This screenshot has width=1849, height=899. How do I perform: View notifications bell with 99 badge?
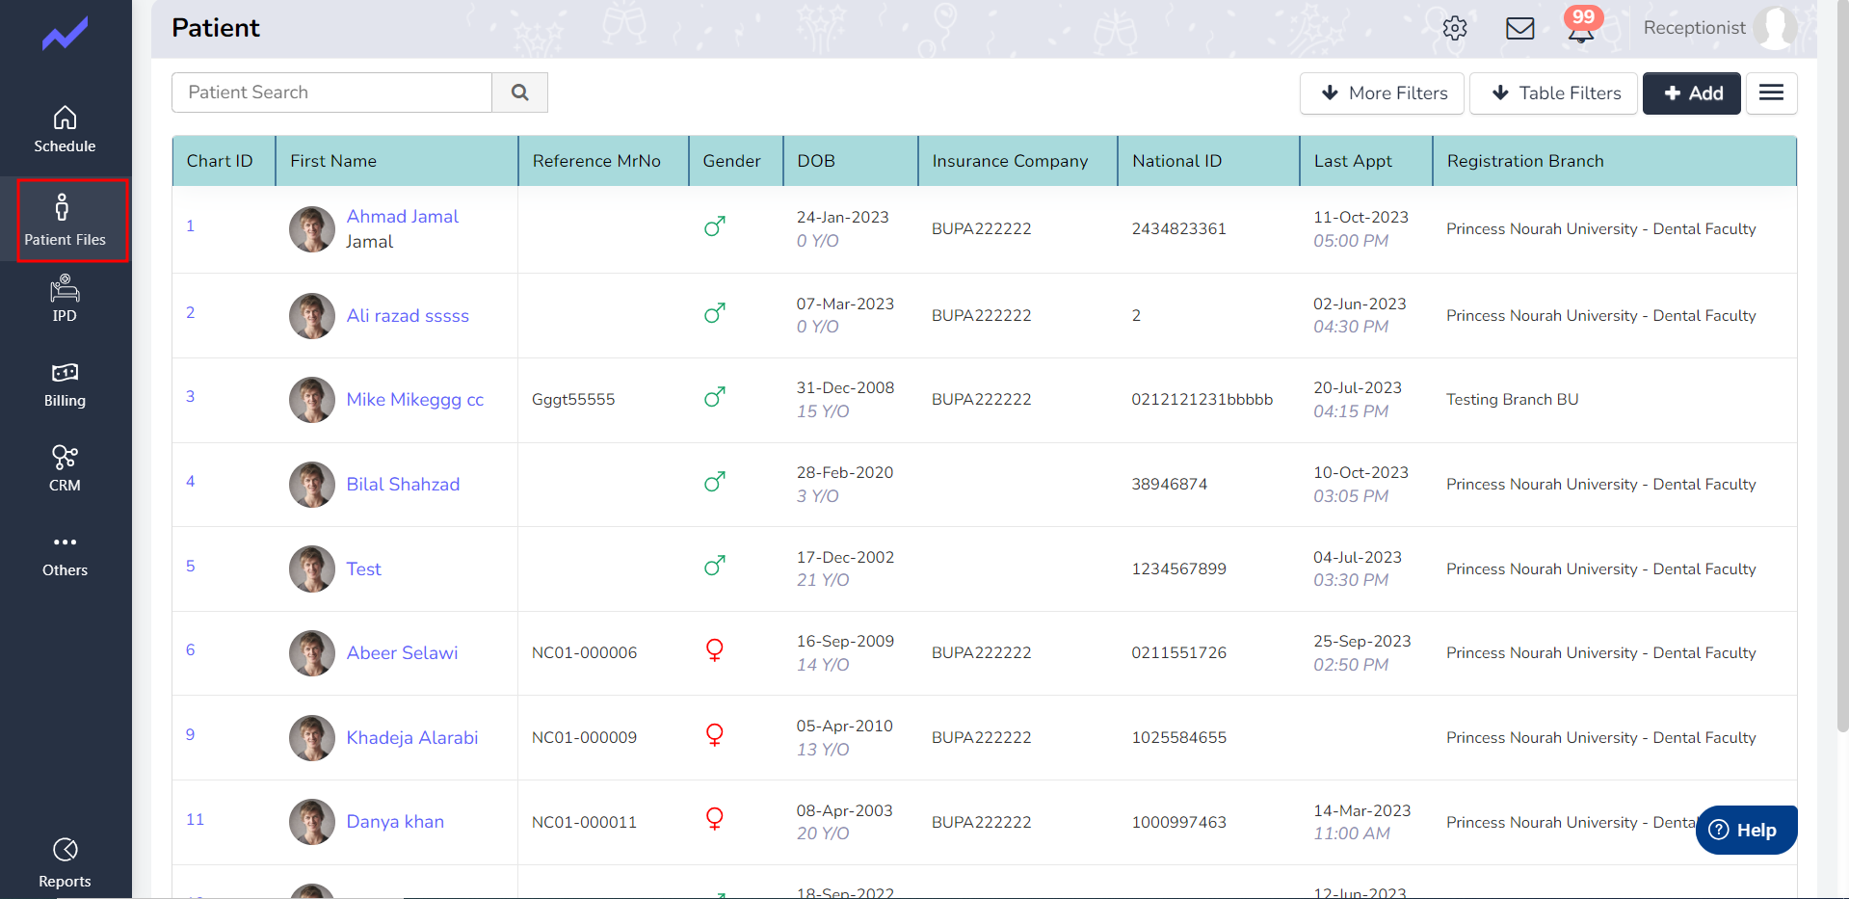1581,26
